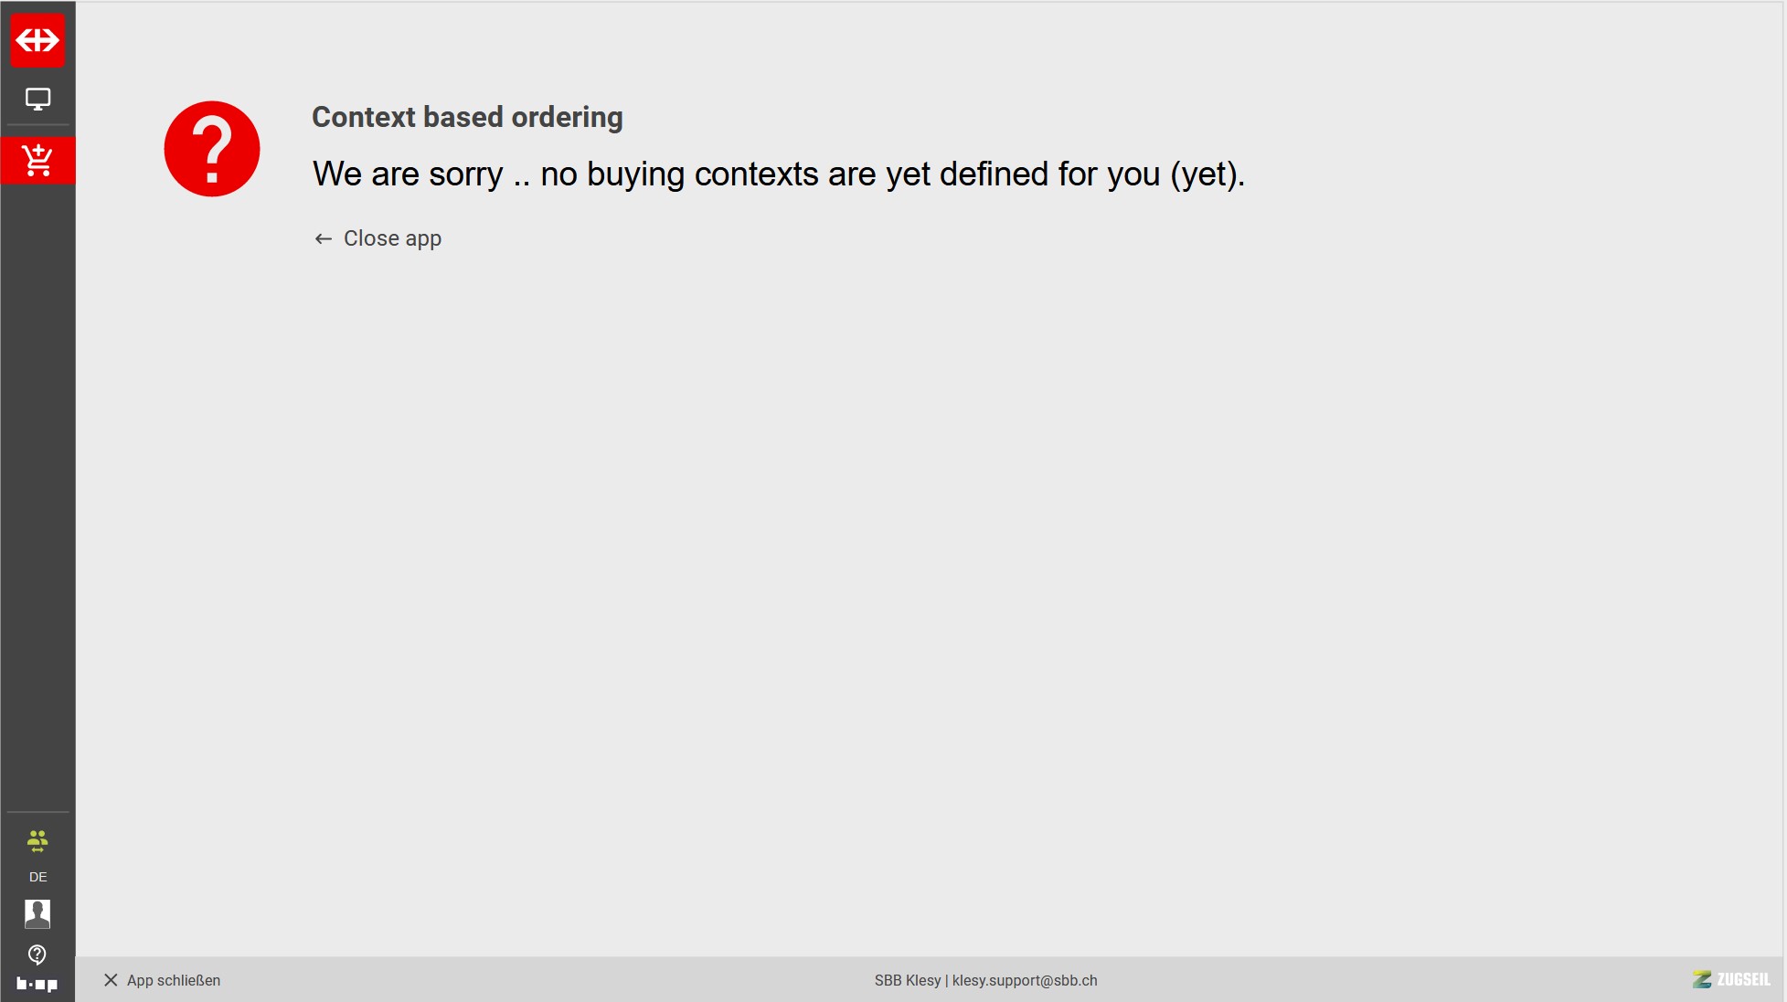Click the green switch-users group icon
This screenshot has height=1002, width=1787.
tap(37, 841)
